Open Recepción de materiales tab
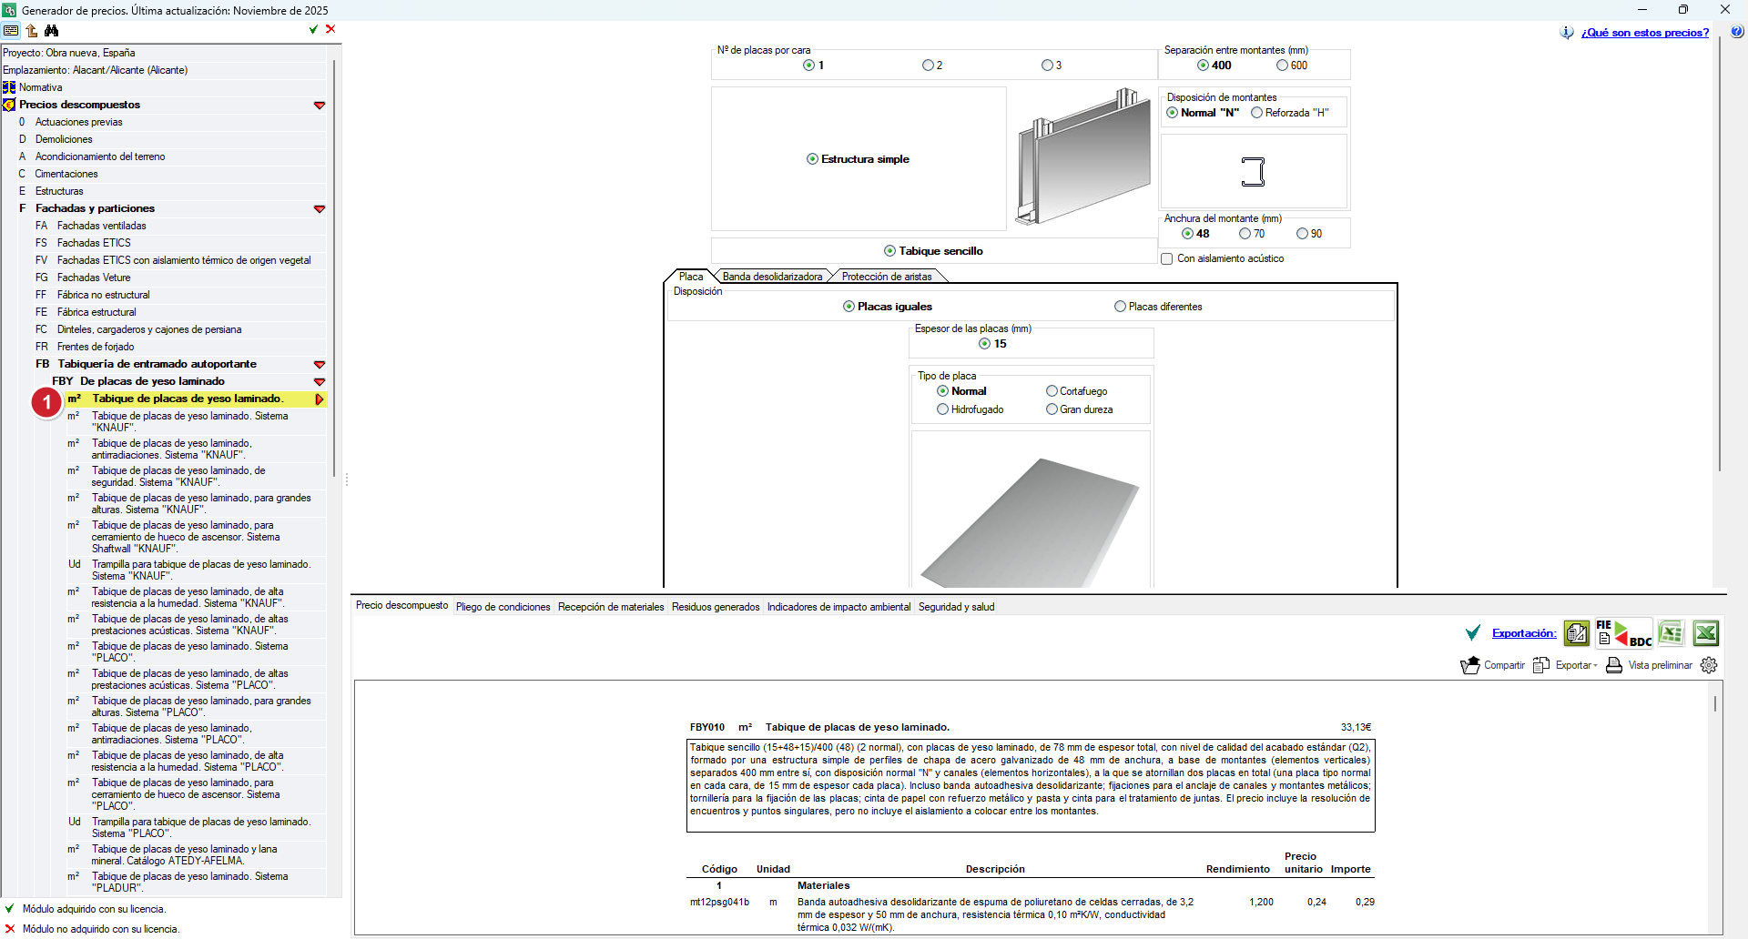This screenshot has width=1748, height=939. click(x=611, y=607)
